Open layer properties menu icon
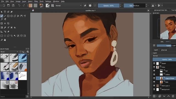This screenshot has height=99, width=176. click(173, 96)
